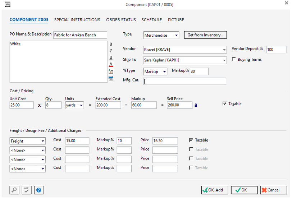The image size is (292, 199).
Task: Close the Component dialog window
Action: coord(286,3)
